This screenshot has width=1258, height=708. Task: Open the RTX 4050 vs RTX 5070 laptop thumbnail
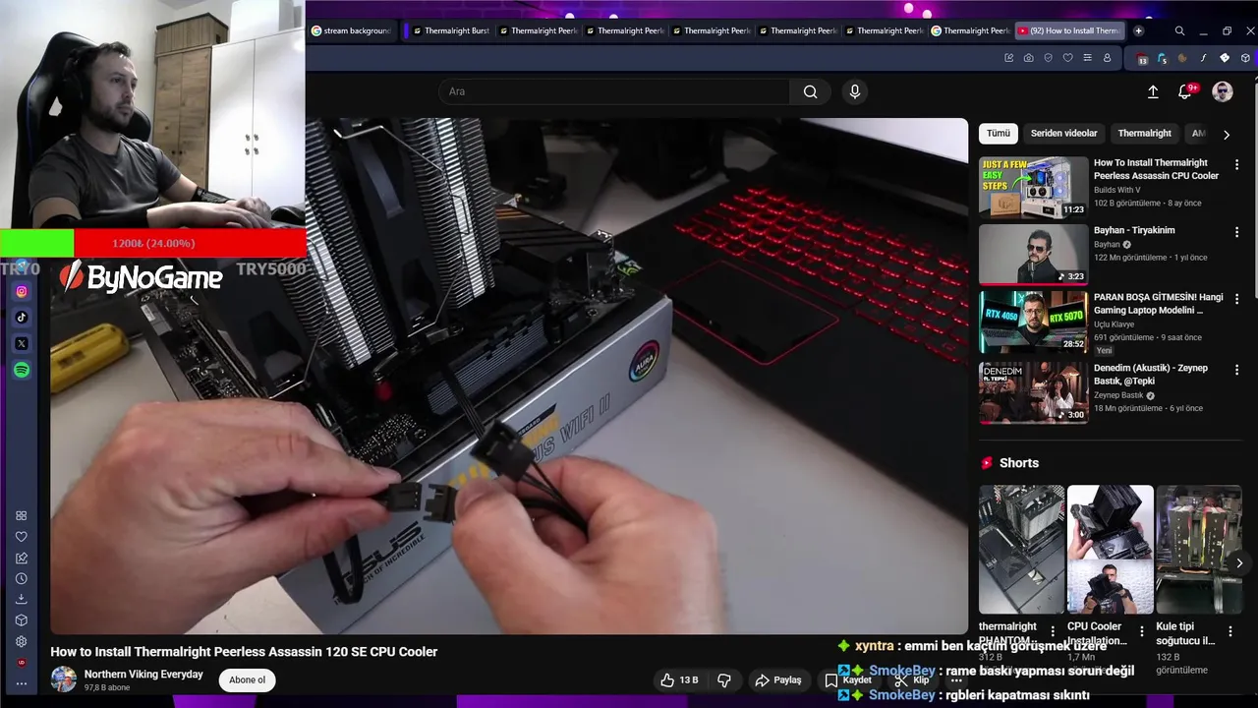pyautogui.click(x=1033, y=322)
